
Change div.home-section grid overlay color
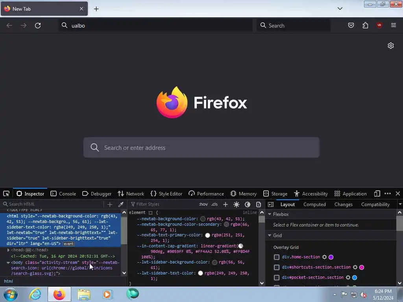pos(331,257)
